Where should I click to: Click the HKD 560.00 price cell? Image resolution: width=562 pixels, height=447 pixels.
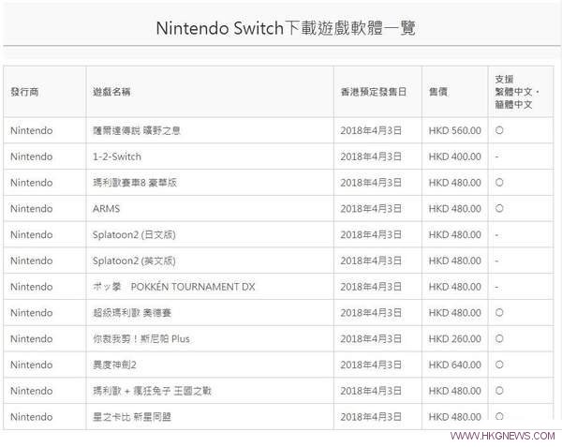(x=454, y=131)
